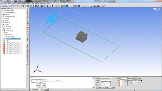
Task: Click the Trash icon in project tree
Action: (x=4, y=21)
